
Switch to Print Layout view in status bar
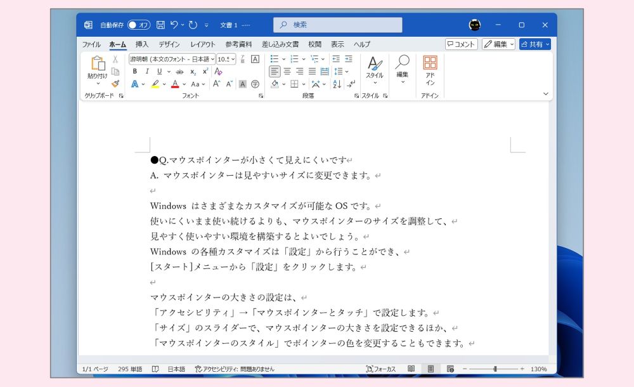(x=430, y=369)
